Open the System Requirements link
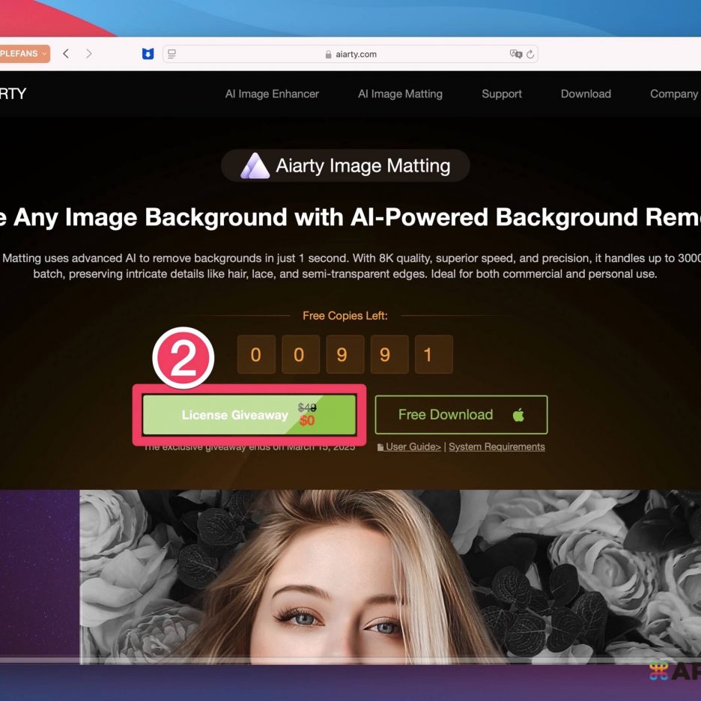 (x=497, y=447)
